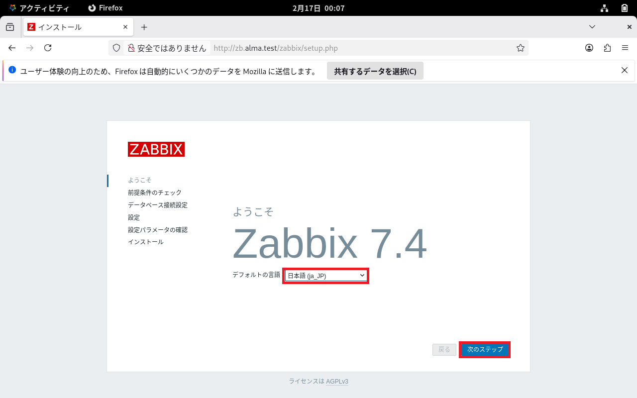Select インストール step in sidebar
Screen dimensions: 637x398
click(146, 242)
